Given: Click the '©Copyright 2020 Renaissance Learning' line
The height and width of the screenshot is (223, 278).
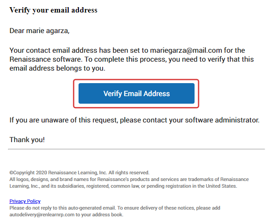Looking at the screenshot, I should (x=79, y=173).
